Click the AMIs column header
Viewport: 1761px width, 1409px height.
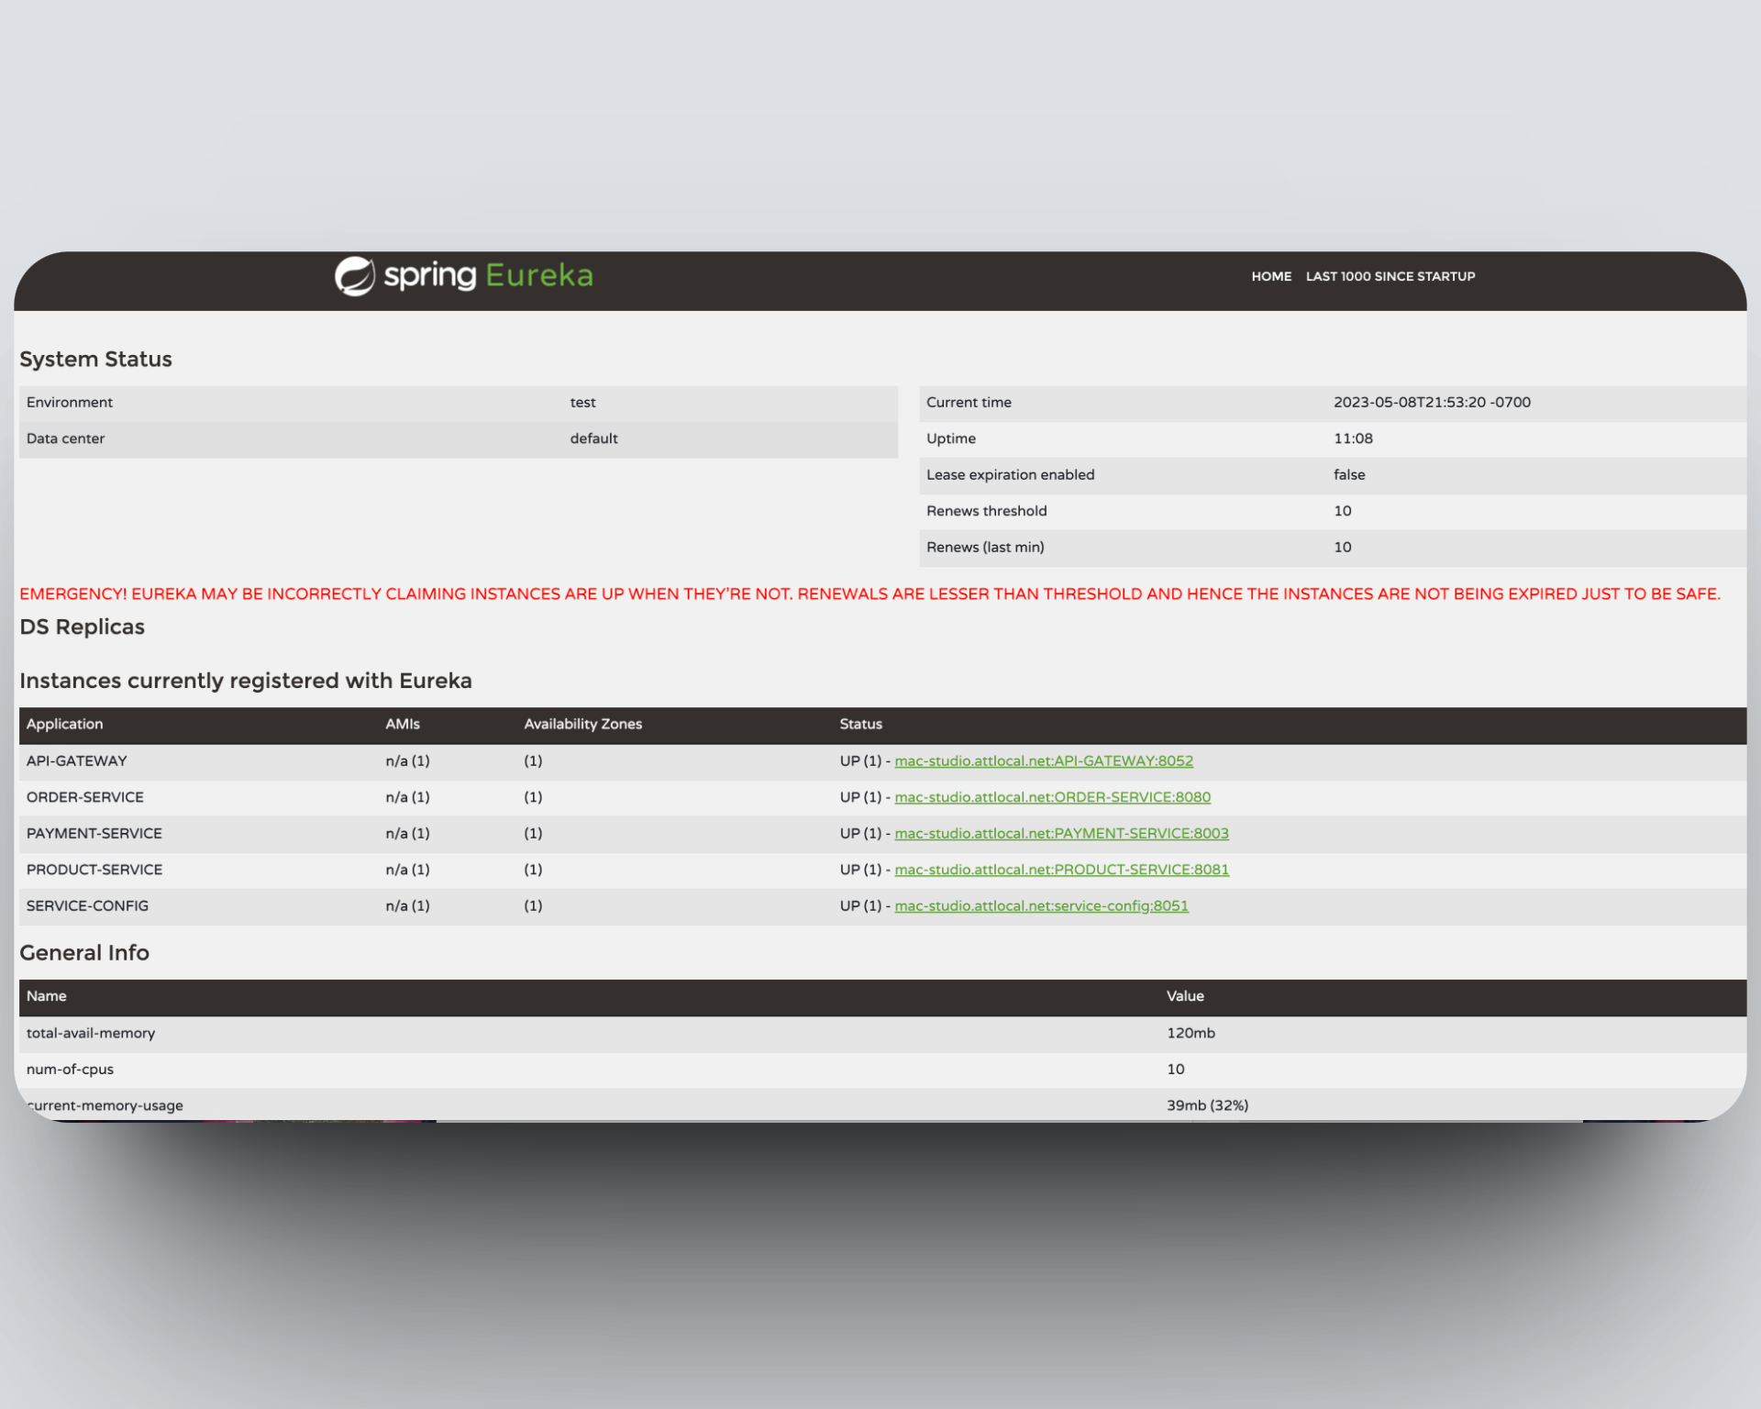pyautogui.click(x=403, y=724)
